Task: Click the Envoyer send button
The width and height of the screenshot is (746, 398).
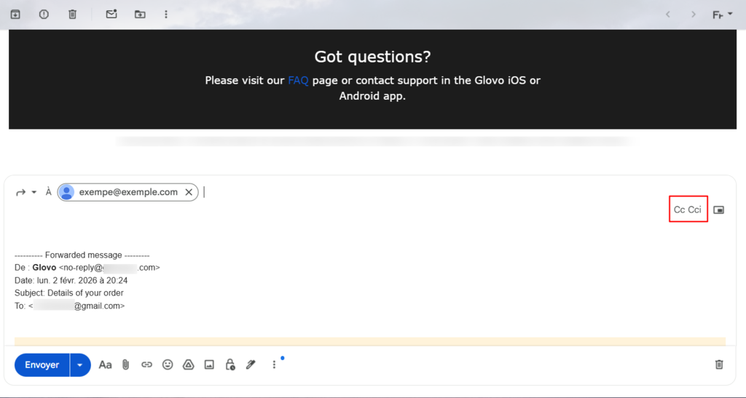Action: pos(42,365)
